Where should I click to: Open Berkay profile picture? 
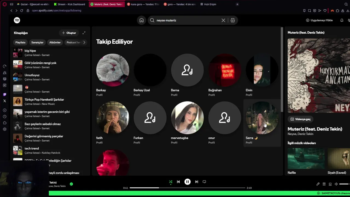pyautogui.click(x=112, y=70)
